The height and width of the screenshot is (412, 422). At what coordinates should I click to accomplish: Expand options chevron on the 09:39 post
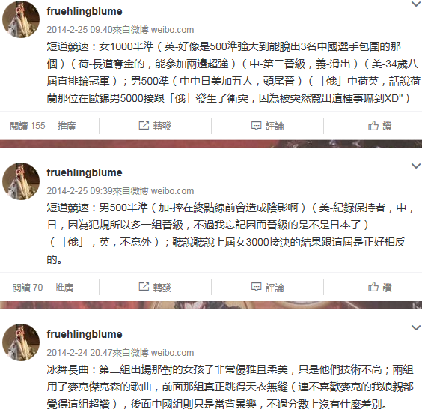416,166
